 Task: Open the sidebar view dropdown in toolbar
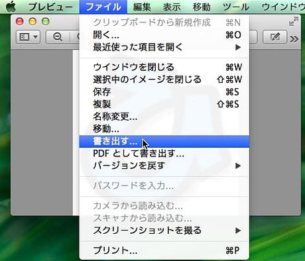[x=29, y=36]
